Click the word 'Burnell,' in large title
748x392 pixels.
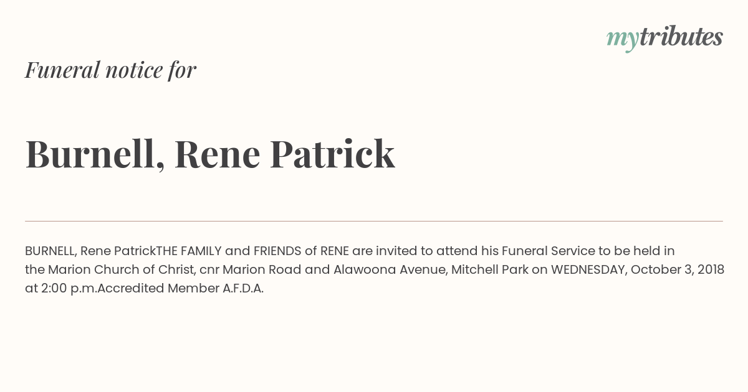coord(95,154)
